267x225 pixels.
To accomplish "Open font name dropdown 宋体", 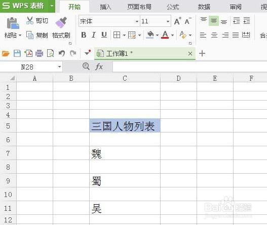I will pyautogui.click(x=137, y=21).
